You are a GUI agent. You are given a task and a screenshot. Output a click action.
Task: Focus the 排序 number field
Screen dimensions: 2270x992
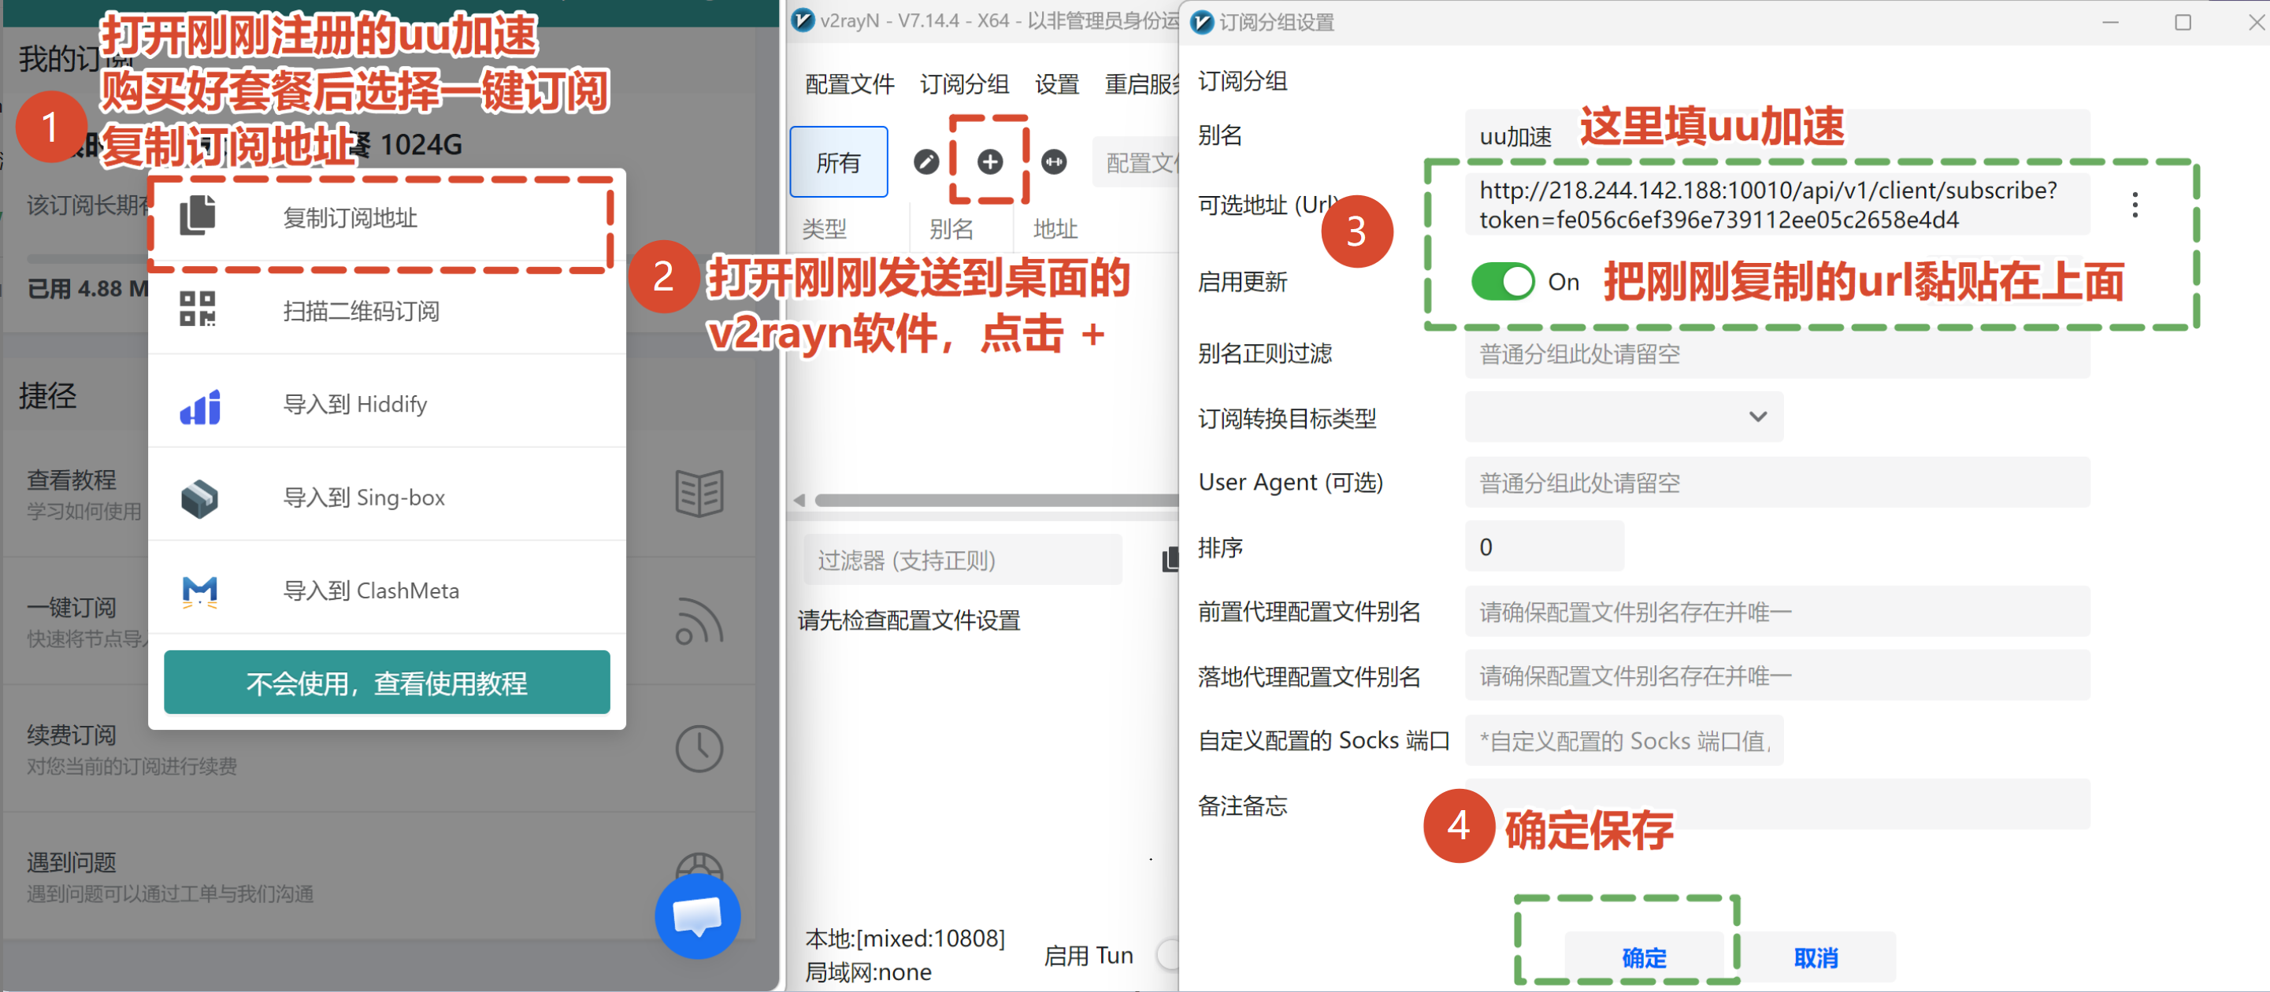[1544, 546]
